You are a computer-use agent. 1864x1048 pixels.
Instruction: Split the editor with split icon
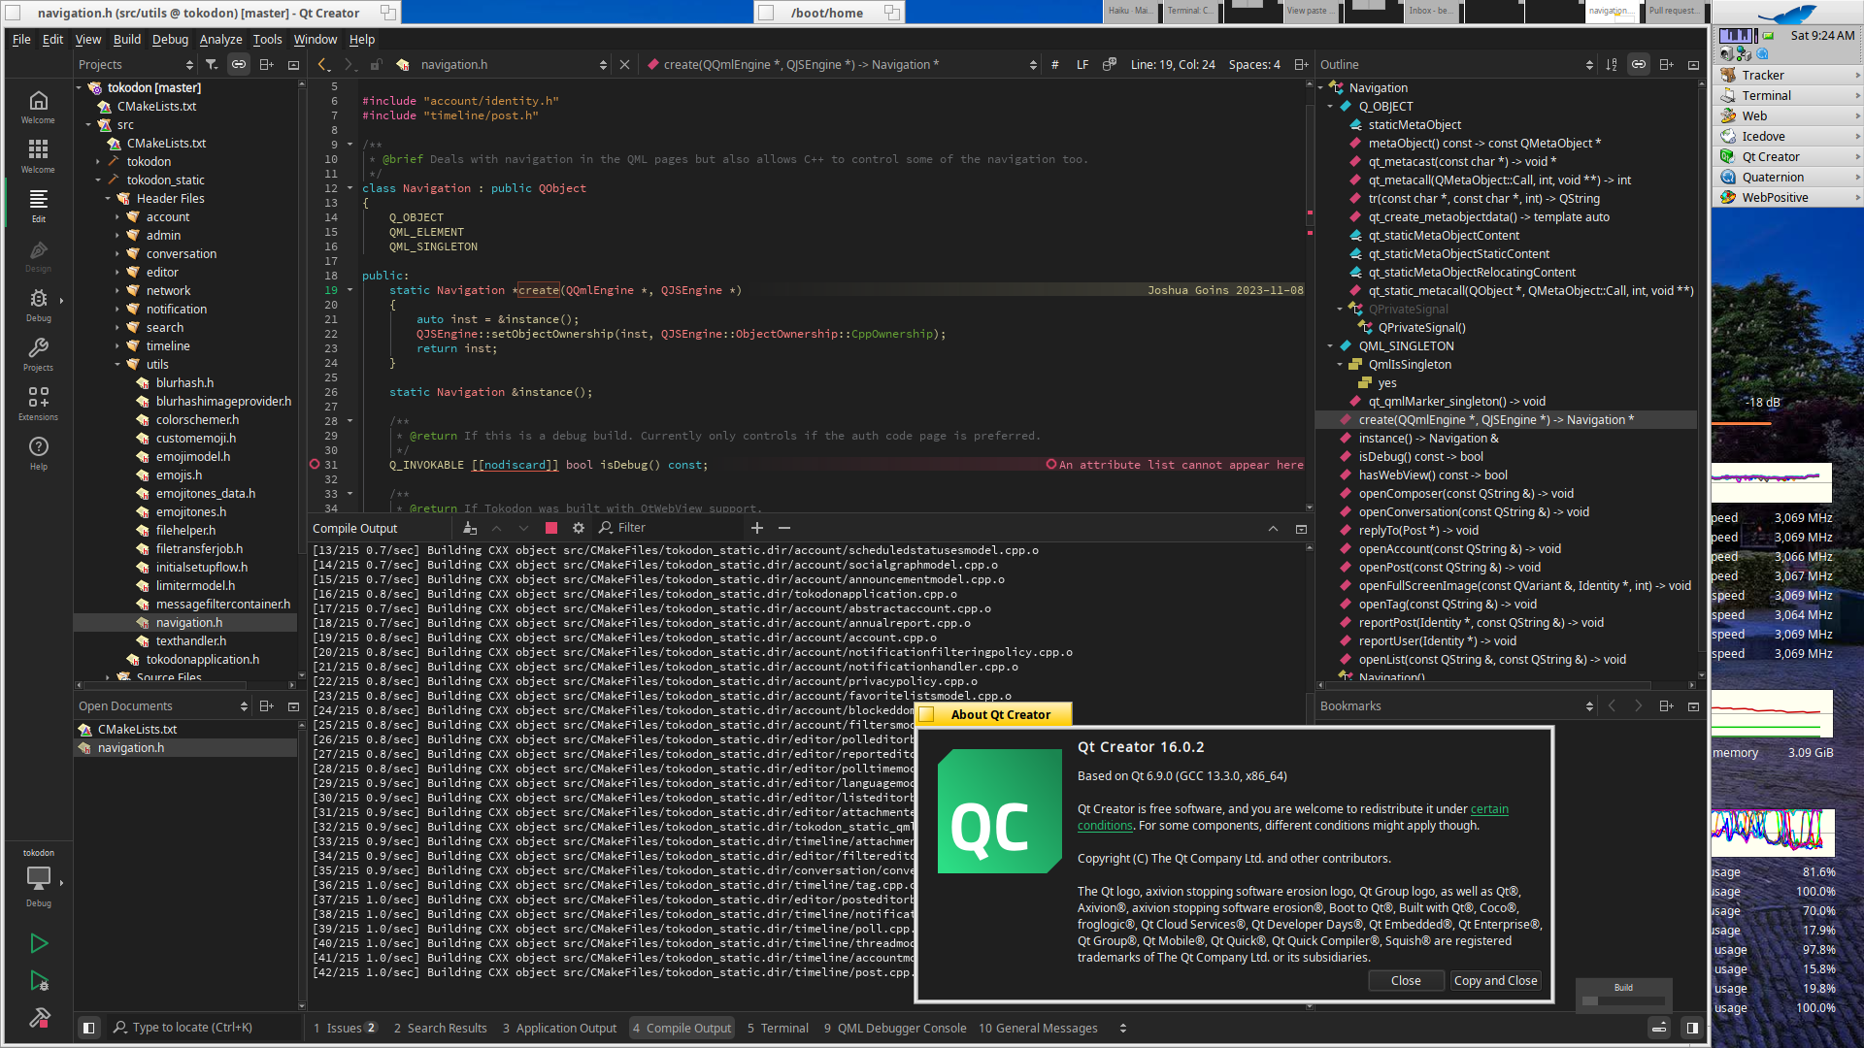1301,64
